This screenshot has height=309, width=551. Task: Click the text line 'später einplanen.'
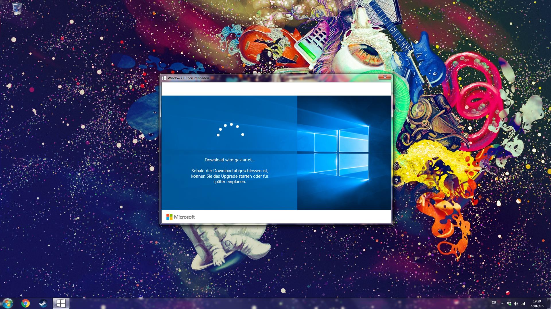click(x=230, y=182)
